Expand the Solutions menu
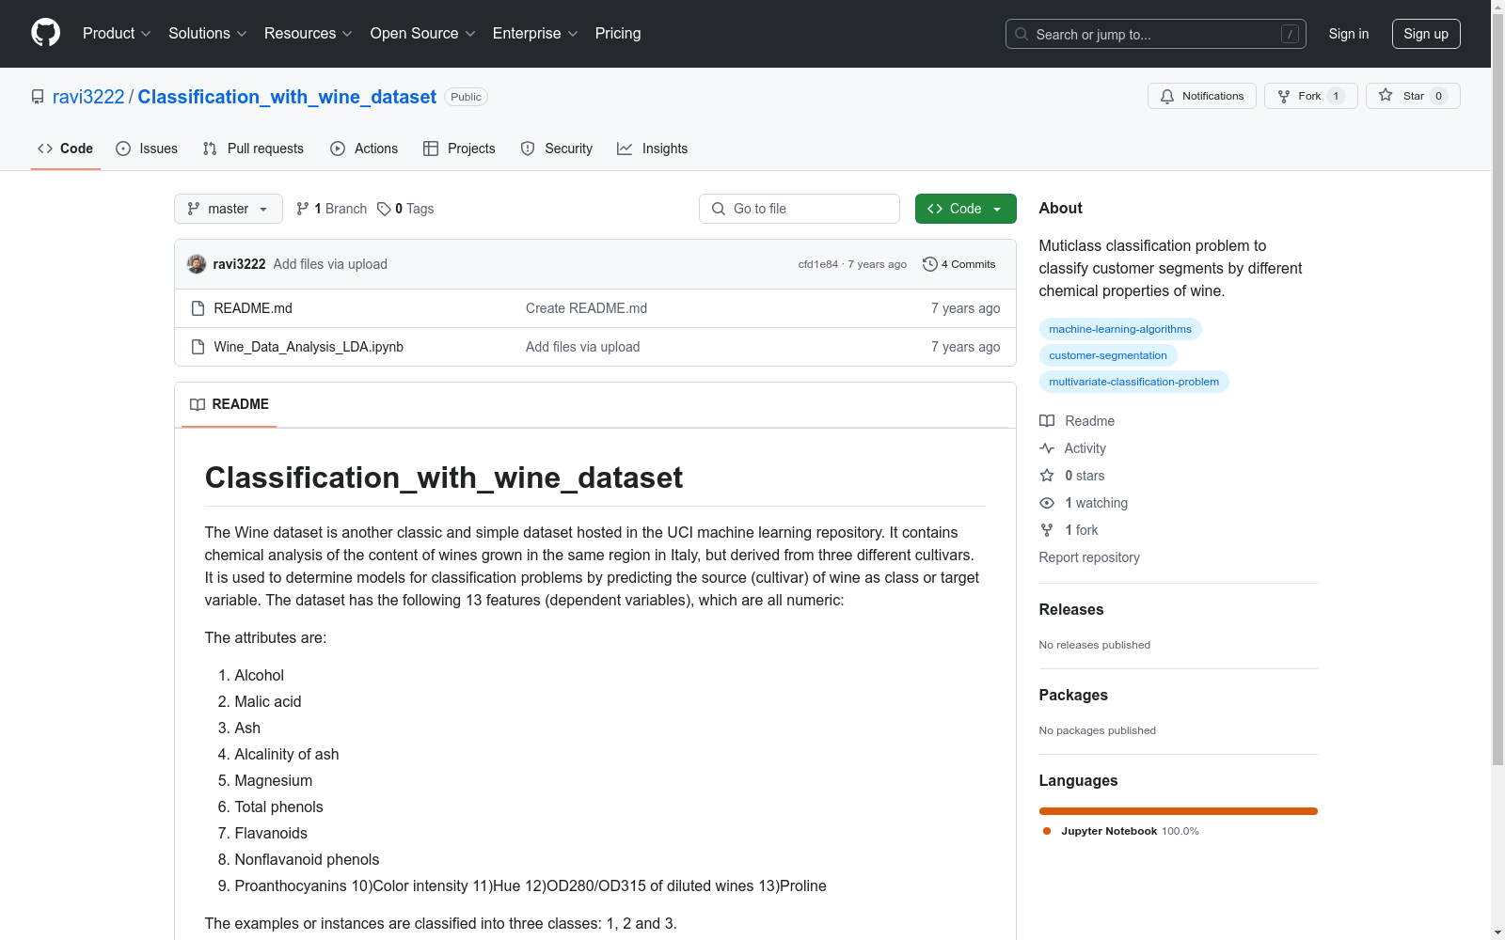Viewport: 1505px width, 940px height. click(207, 33)
